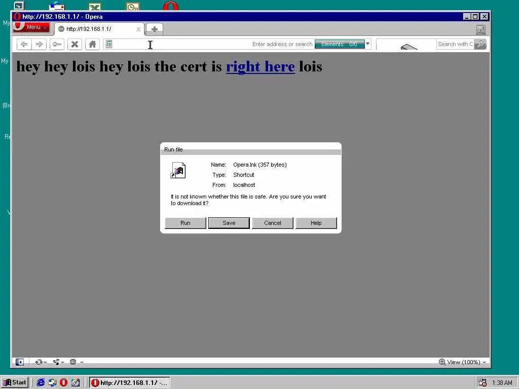Screen dimensions: 519x389
Task: Click Help in the Run file dialog
Action: (316, 223)
